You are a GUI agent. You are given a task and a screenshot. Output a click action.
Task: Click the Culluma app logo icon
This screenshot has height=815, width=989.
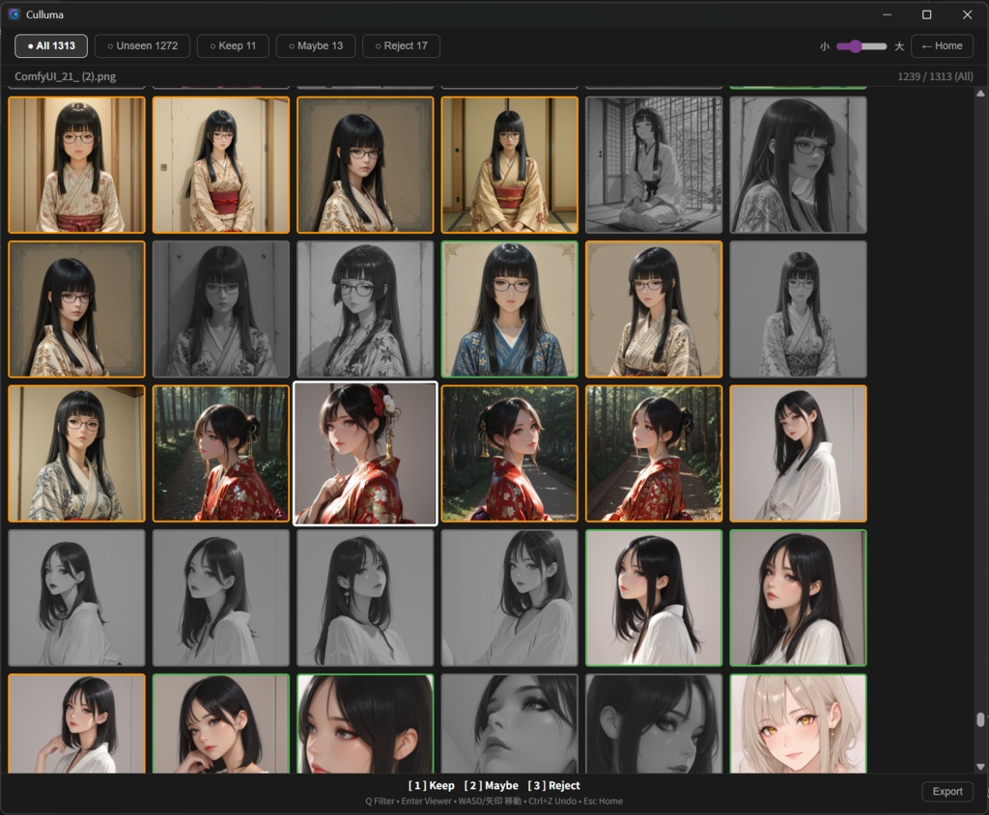tap(14, 14)
